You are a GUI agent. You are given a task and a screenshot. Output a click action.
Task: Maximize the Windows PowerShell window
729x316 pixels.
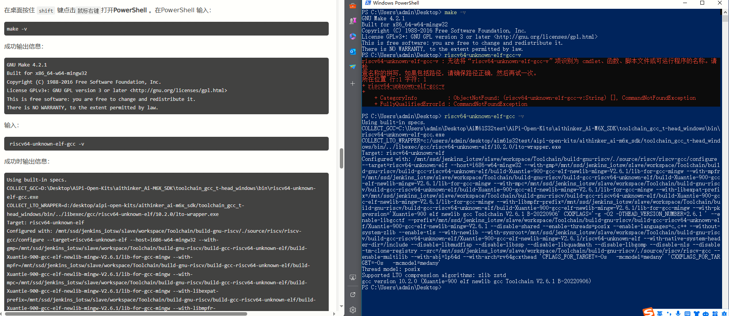tap(702, 3)
